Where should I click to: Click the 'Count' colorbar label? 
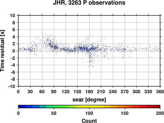click(89, 121)
